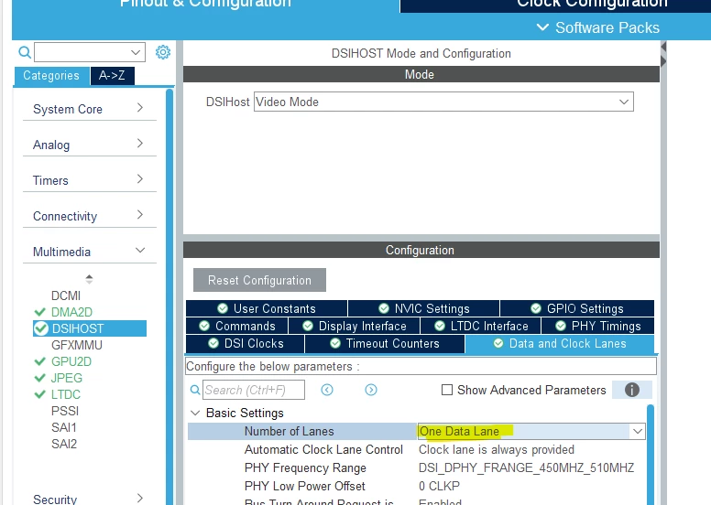Select JPEG in the Multimedia list
Screen dimensions: 711x505
(67, 378)
